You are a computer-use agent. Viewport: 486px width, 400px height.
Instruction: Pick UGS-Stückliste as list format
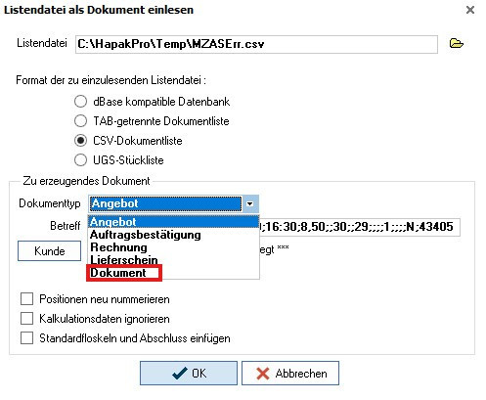80,160
